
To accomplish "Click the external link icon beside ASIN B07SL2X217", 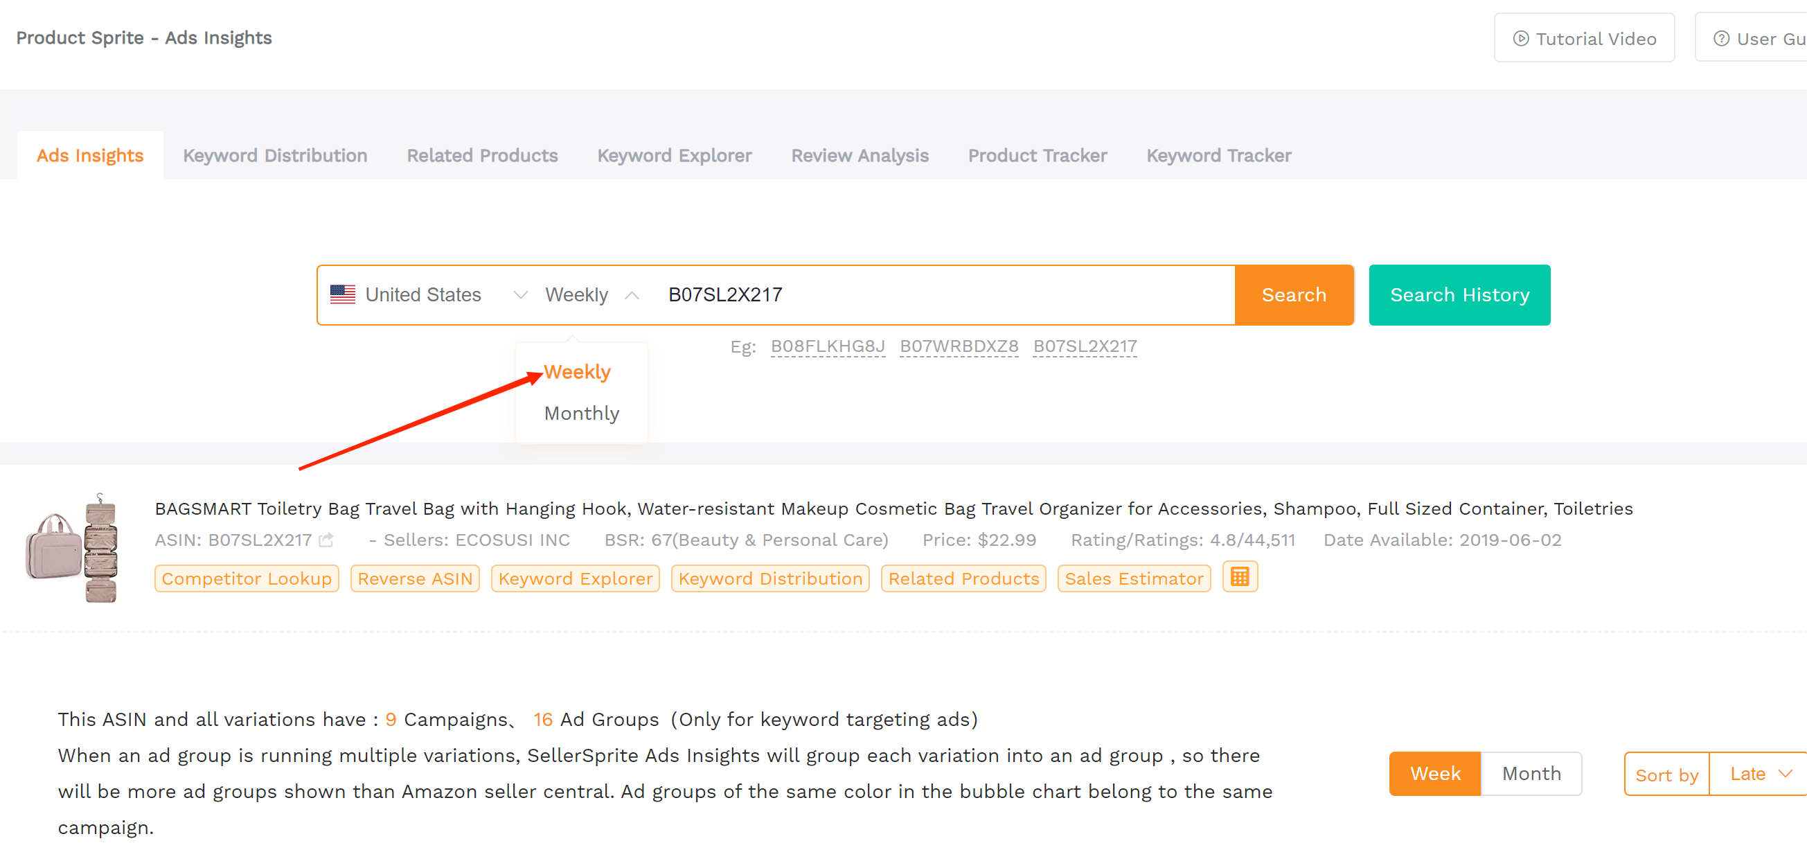I will point(326,540).
